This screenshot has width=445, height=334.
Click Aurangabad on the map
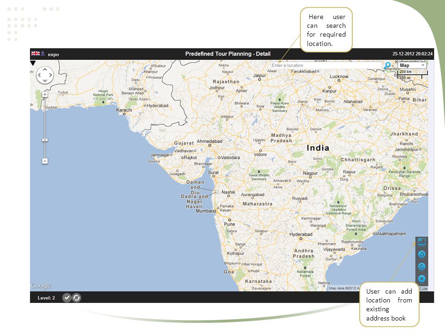click(253, 194)
